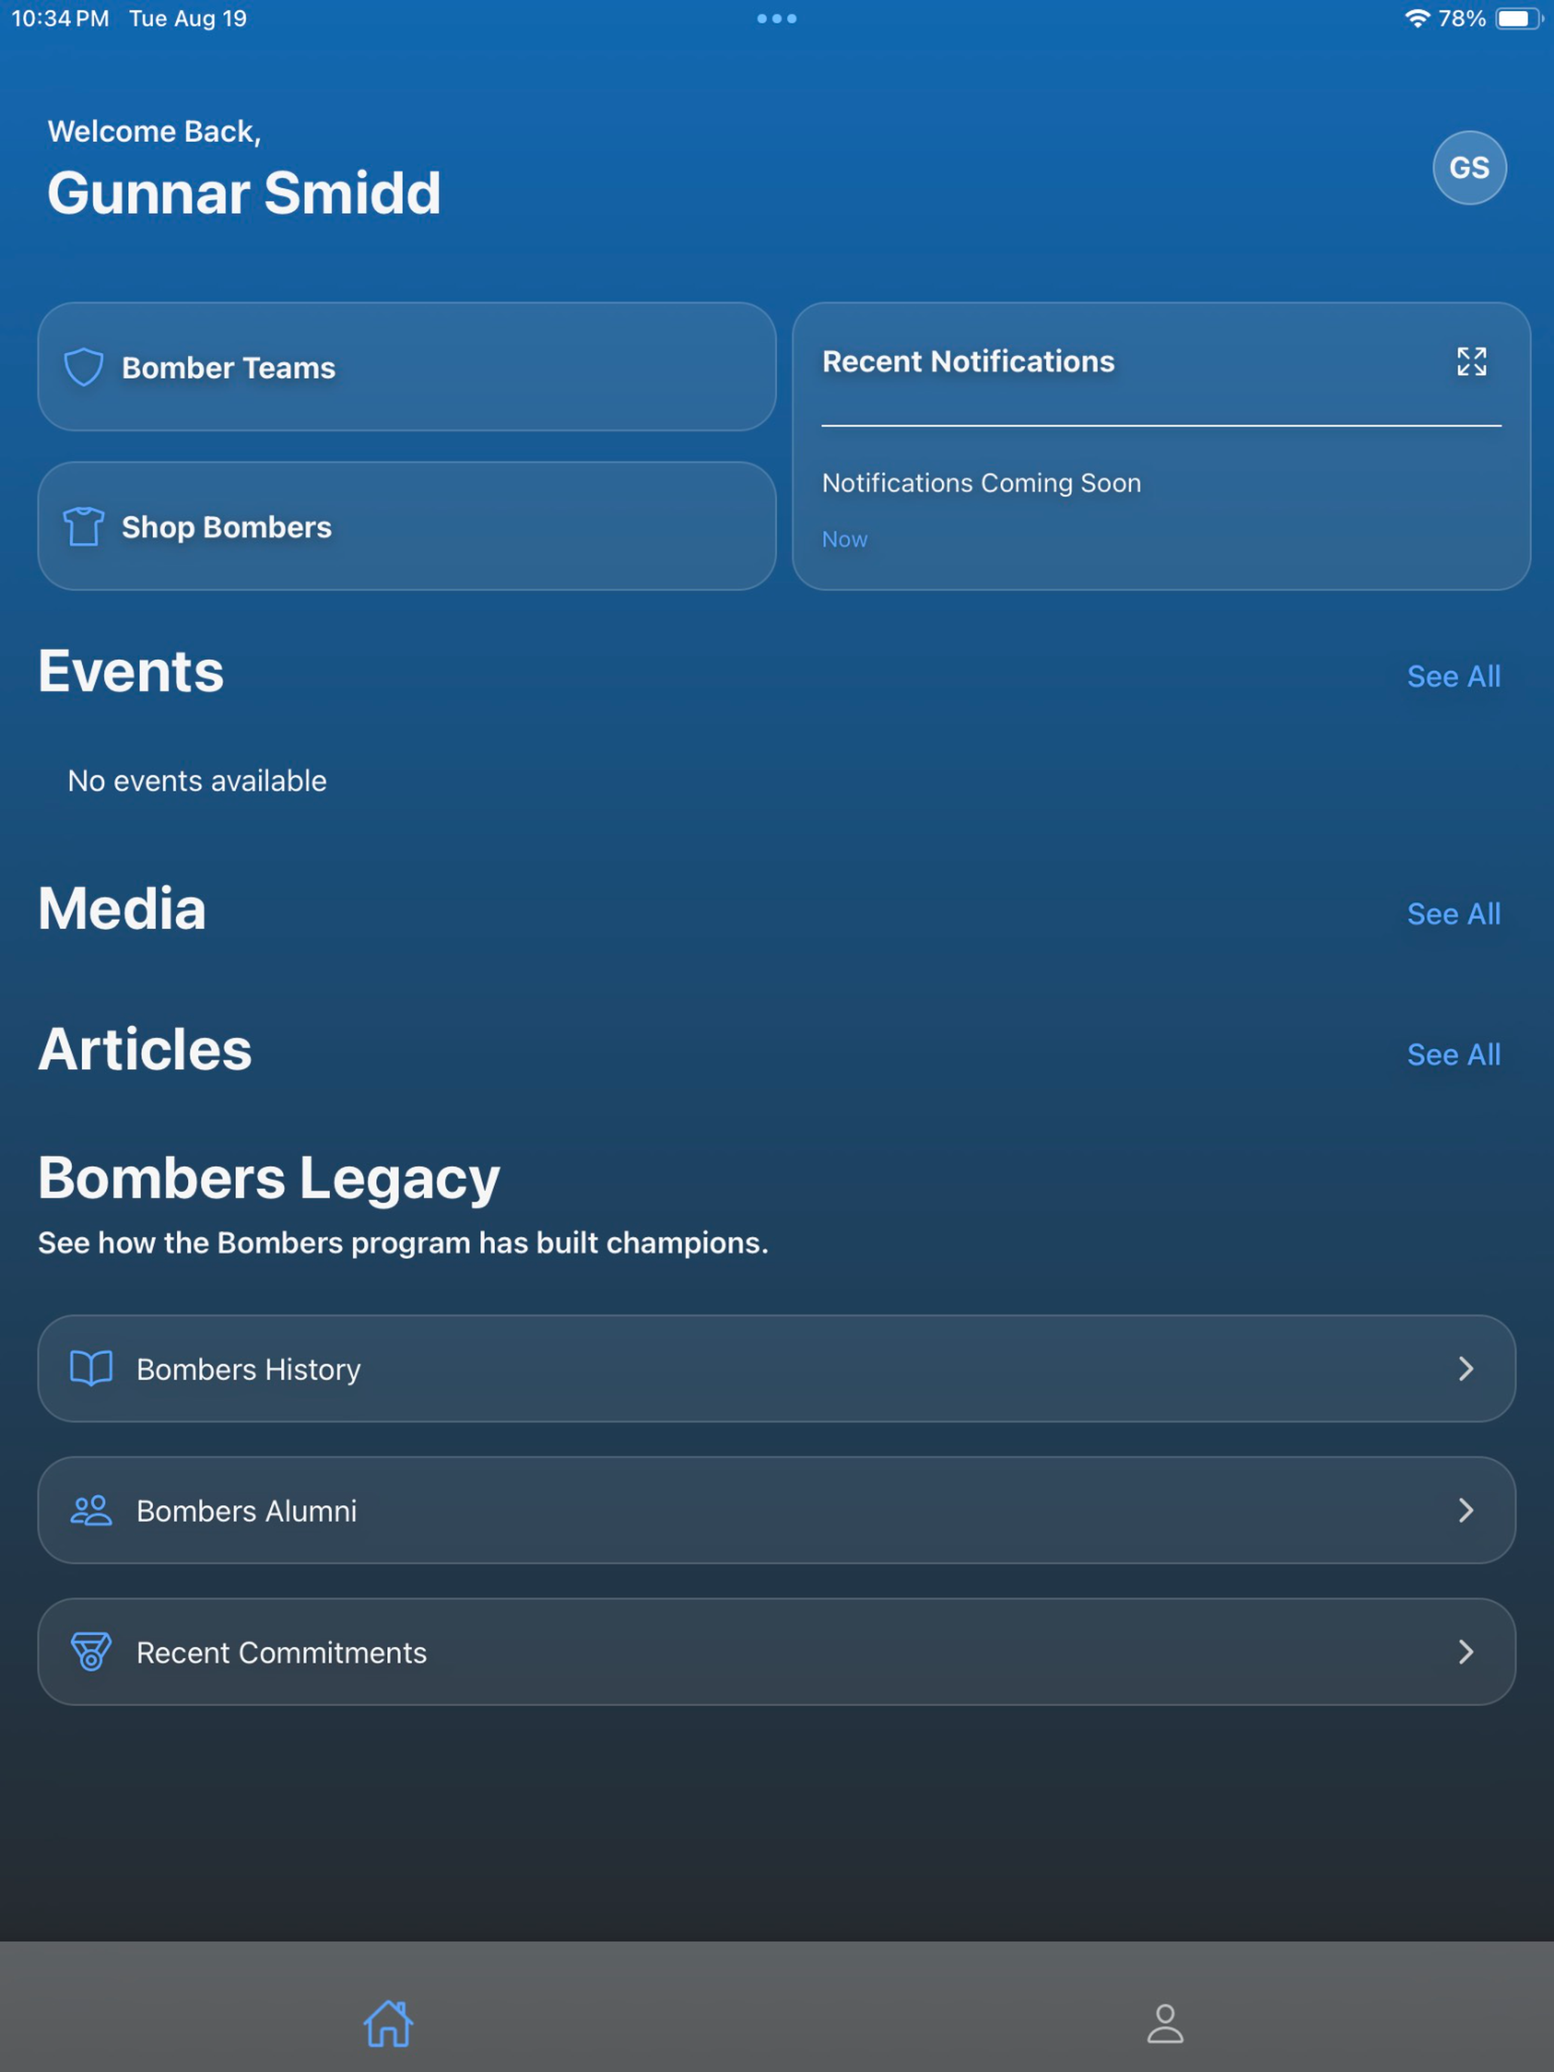Tap the 'No events available' text

(x=197, y=780)
